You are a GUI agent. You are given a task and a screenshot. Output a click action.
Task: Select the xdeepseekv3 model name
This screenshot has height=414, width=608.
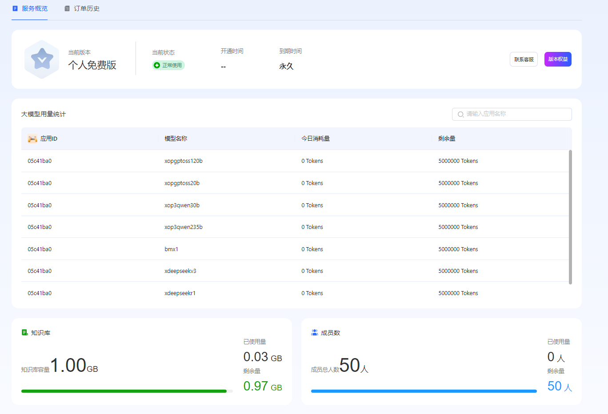point(180,271)
